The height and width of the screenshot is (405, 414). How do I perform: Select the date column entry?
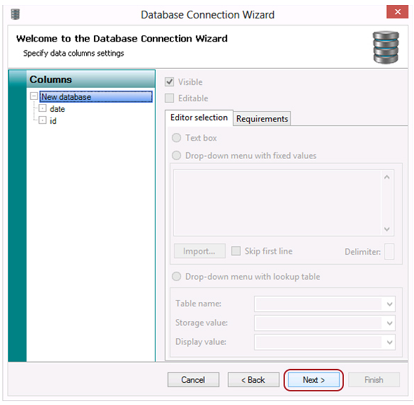tap(57, 109)
